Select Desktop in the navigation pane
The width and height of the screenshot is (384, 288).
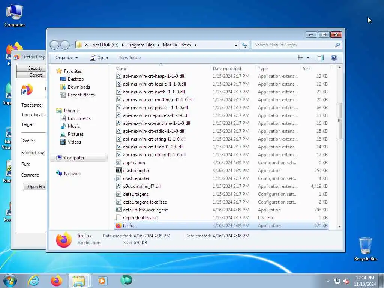[x=76, y=79]
